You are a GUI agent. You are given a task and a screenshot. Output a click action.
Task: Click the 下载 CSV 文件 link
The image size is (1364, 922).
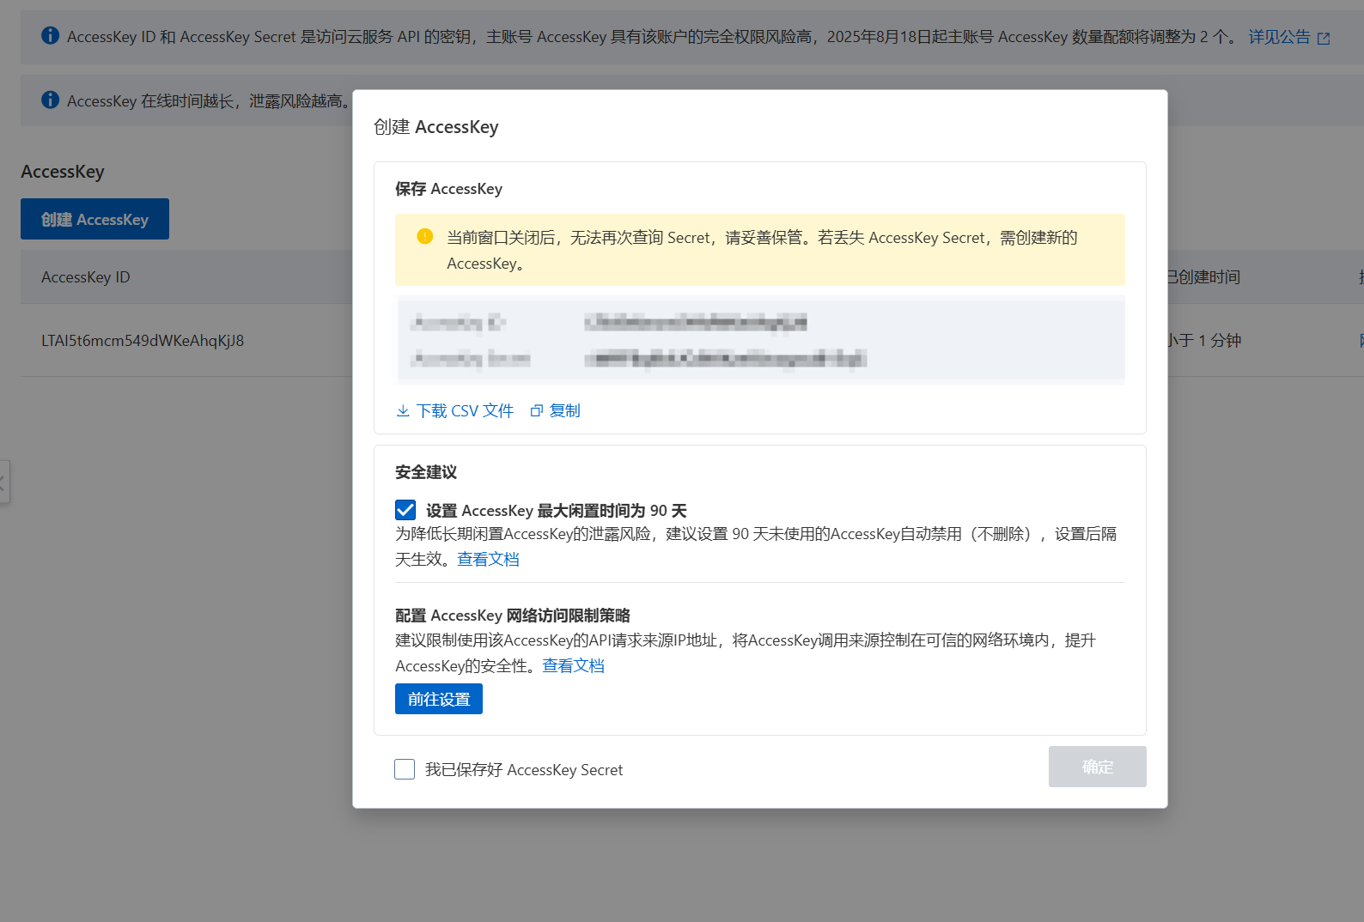465,411
